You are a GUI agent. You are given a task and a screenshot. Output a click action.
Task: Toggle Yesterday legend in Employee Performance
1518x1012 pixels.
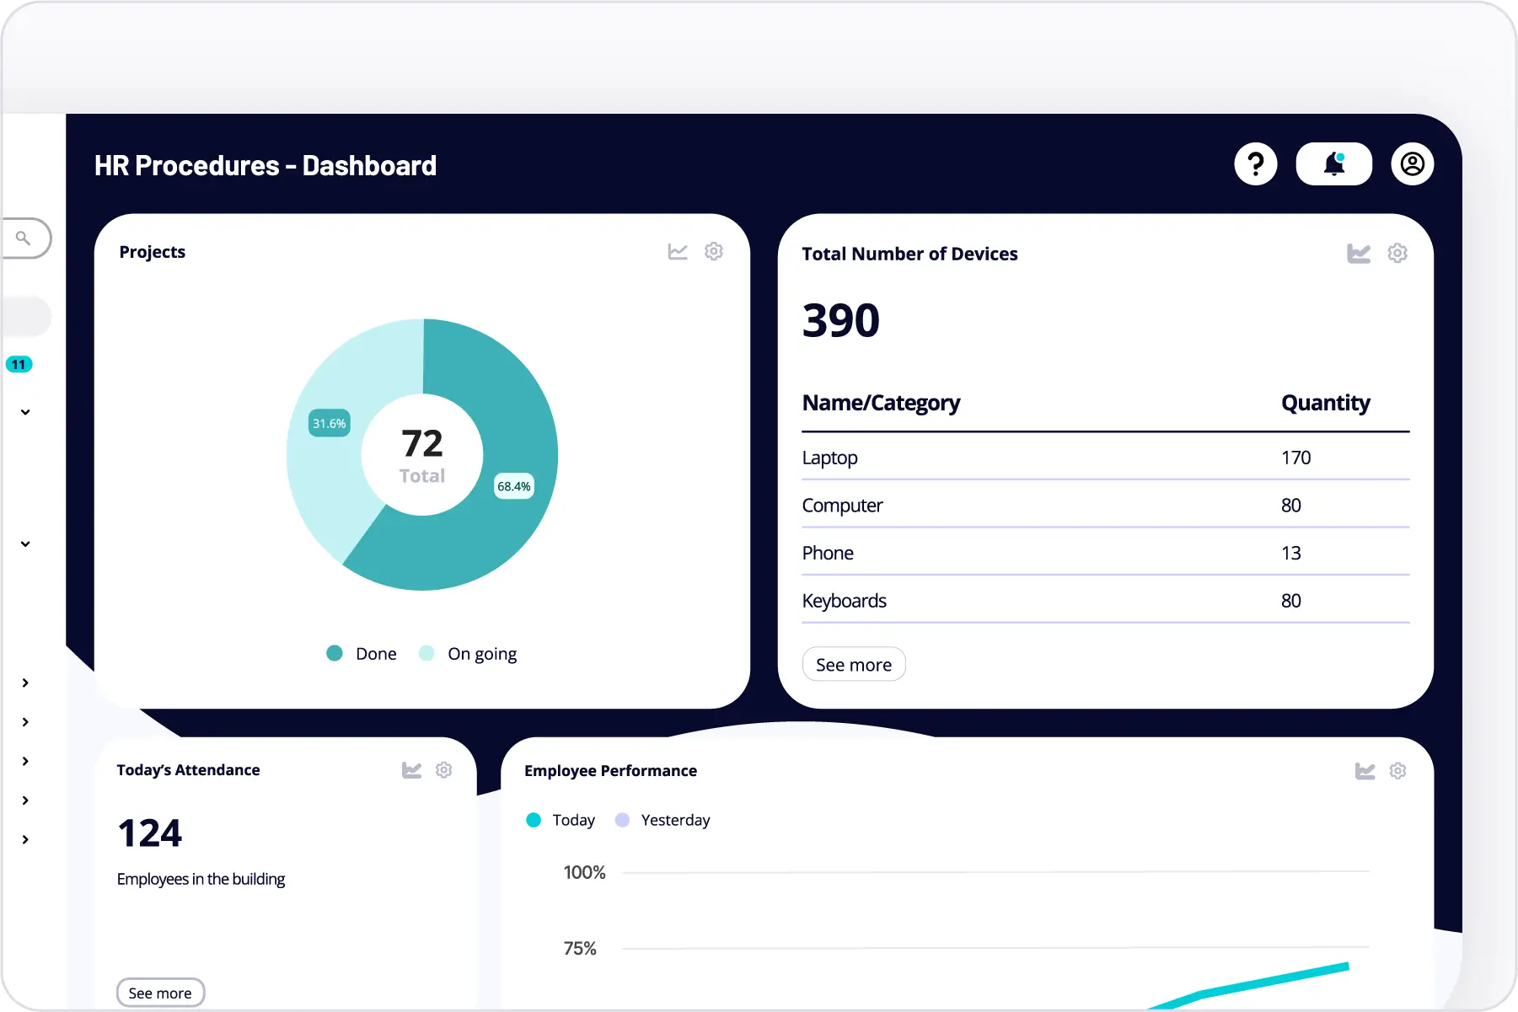click(662, 820)
